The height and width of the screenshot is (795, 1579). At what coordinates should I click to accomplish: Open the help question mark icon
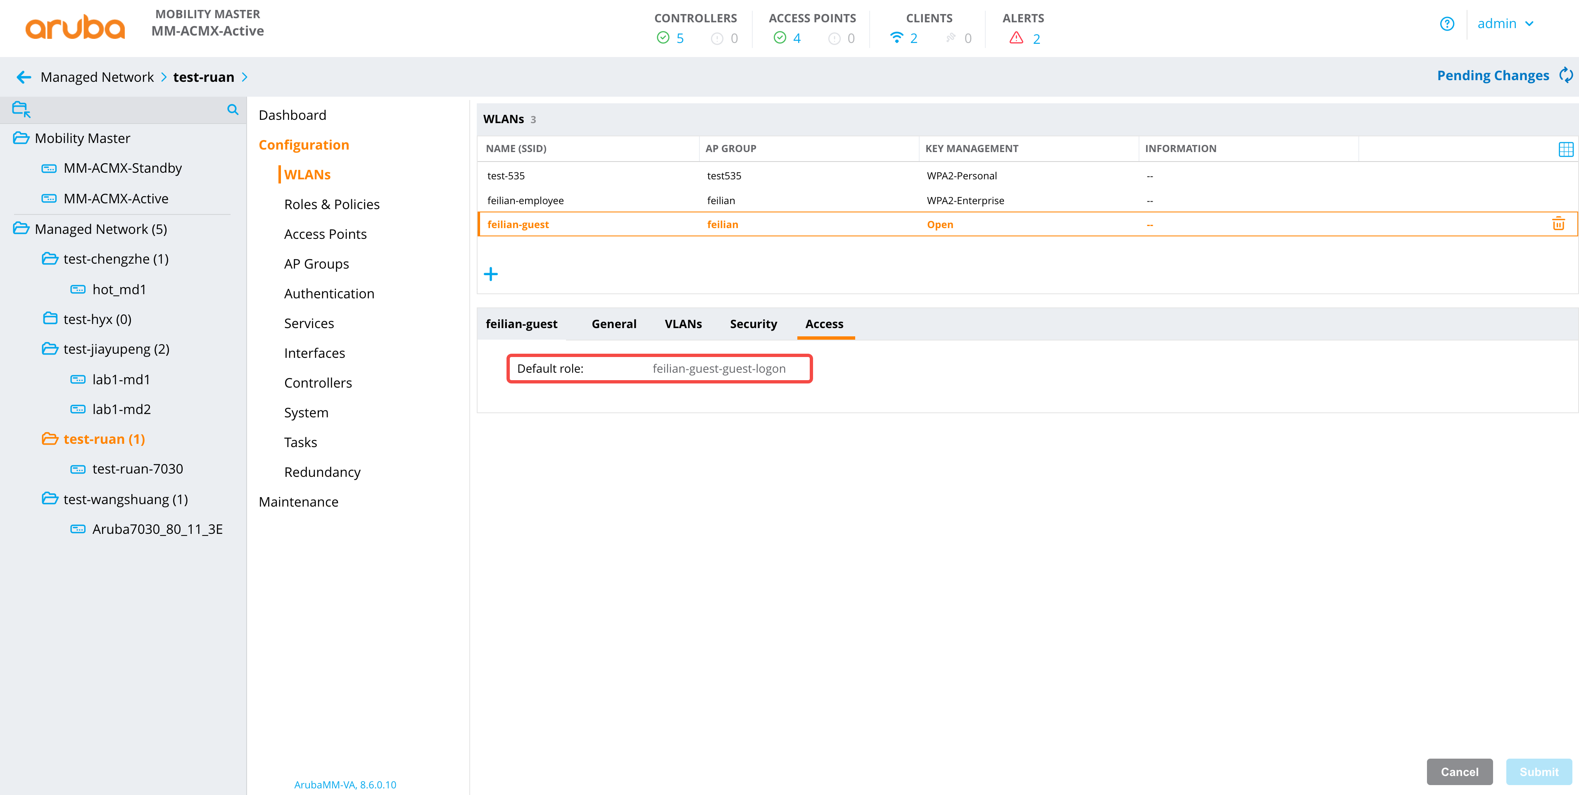click(x=1447, y=24)
